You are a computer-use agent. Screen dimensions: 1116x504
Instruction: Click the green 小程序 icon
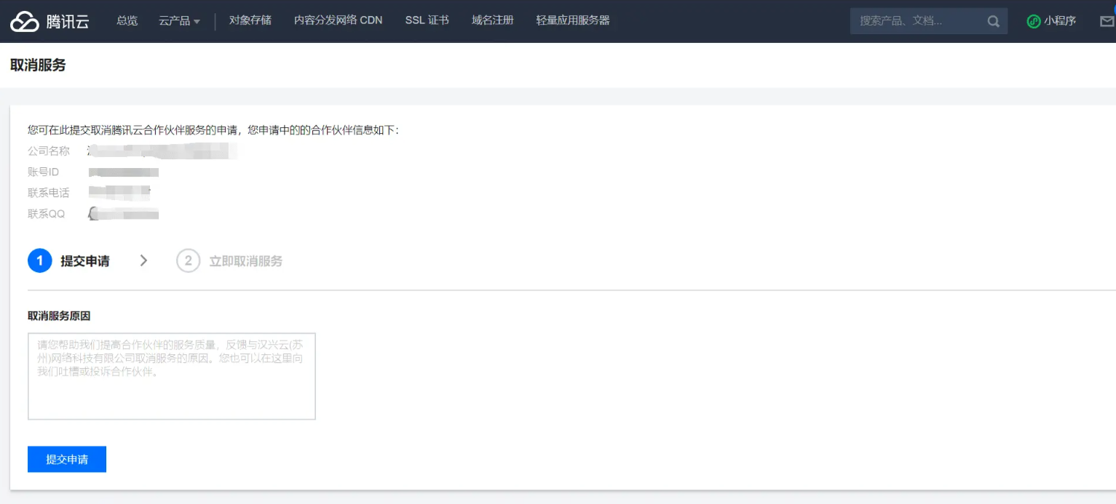tap(1033, 21)
